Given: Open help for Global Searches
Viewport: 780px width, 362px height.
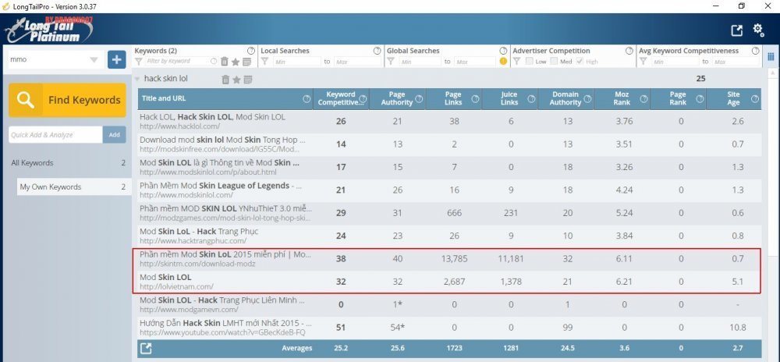Looking at the screenshot, I should pyautogui.click(x=503, y=51).
